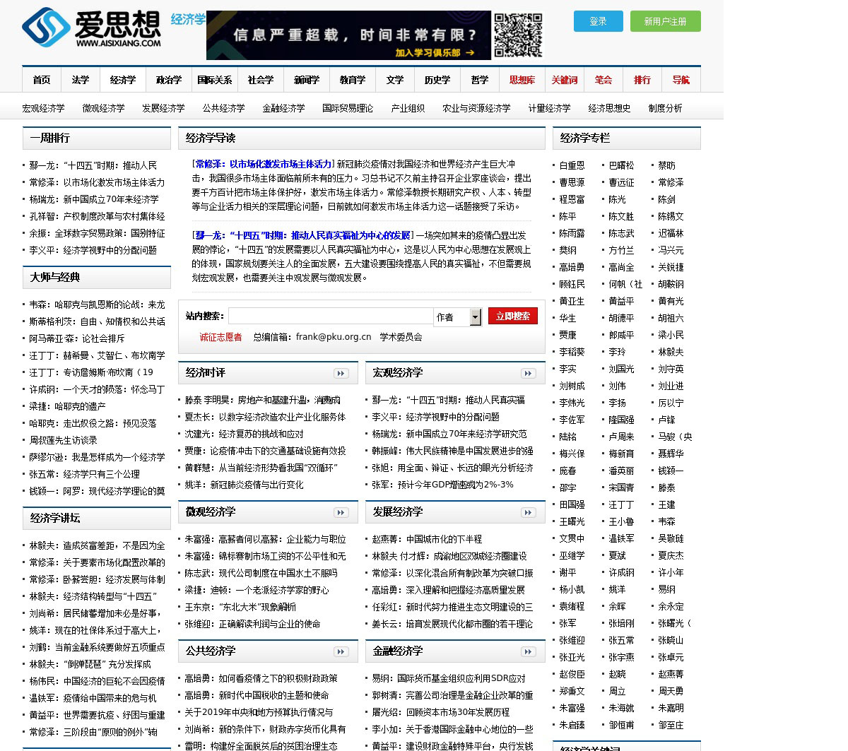Image resolution: width=848 pixels, height=751 pixels.
Task: Click the 站内搜索 text input field
Action: (330, 317)
